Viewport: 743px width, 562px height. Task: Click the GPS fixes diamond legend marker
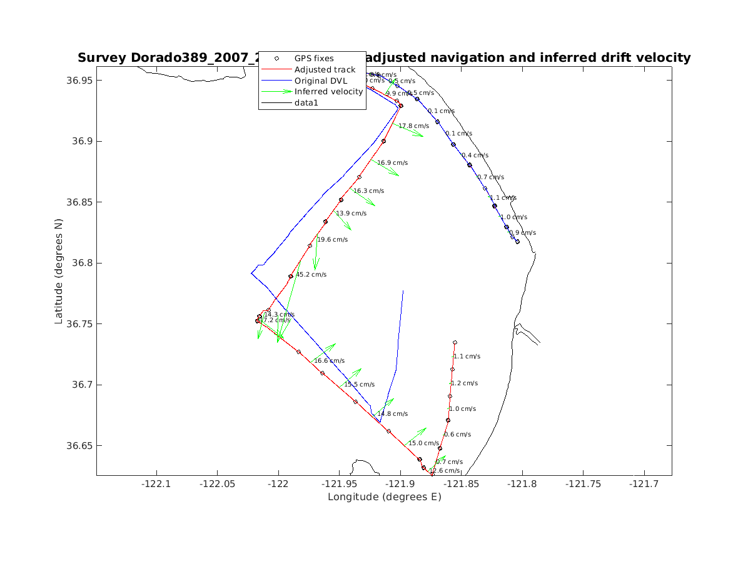pyautogui.click(x=276, y=58)
